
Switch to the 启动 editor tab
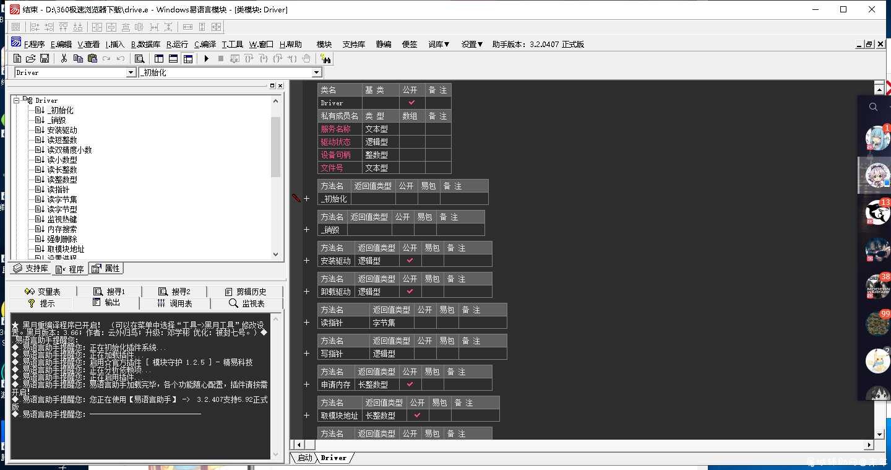pyautogui.click(x=304, y=458)
